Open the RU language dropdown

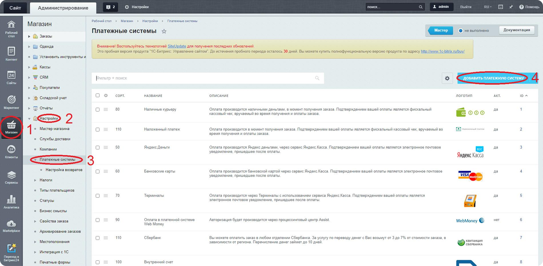coord(488,7)
